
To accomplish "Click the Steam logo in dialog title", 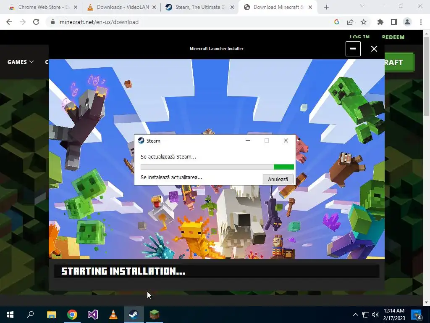I will [x=141, y=140].
